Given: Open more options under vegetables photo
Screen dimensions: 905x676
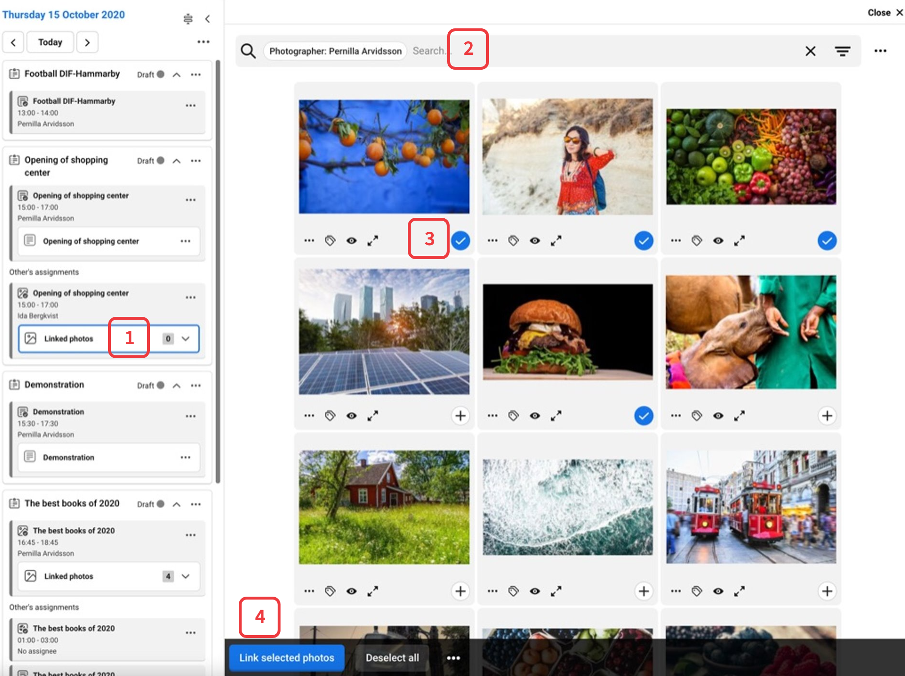Looking at the screenshot, I should coord(676,240).
